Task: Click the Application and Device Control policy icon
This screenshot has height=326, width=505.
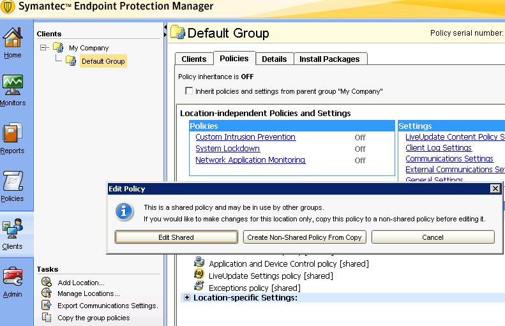Action: [199, 262]
